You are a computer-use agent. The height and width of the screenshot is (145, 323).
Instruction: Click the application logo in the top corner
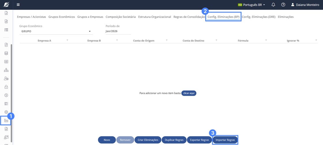tap(6, 5)
